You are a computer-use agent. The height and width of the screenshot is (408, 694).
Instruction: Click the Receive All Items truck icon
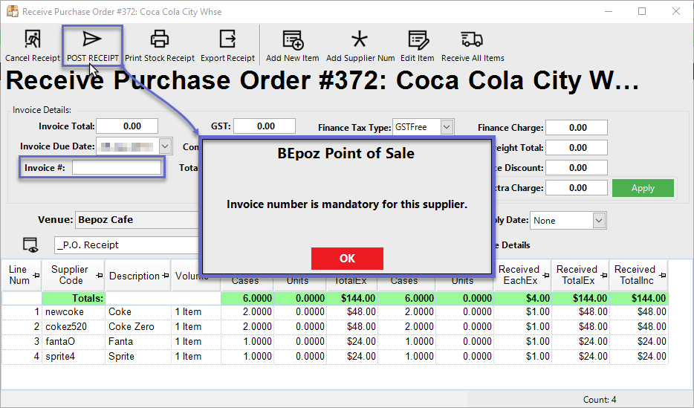(x=472, y=39)
